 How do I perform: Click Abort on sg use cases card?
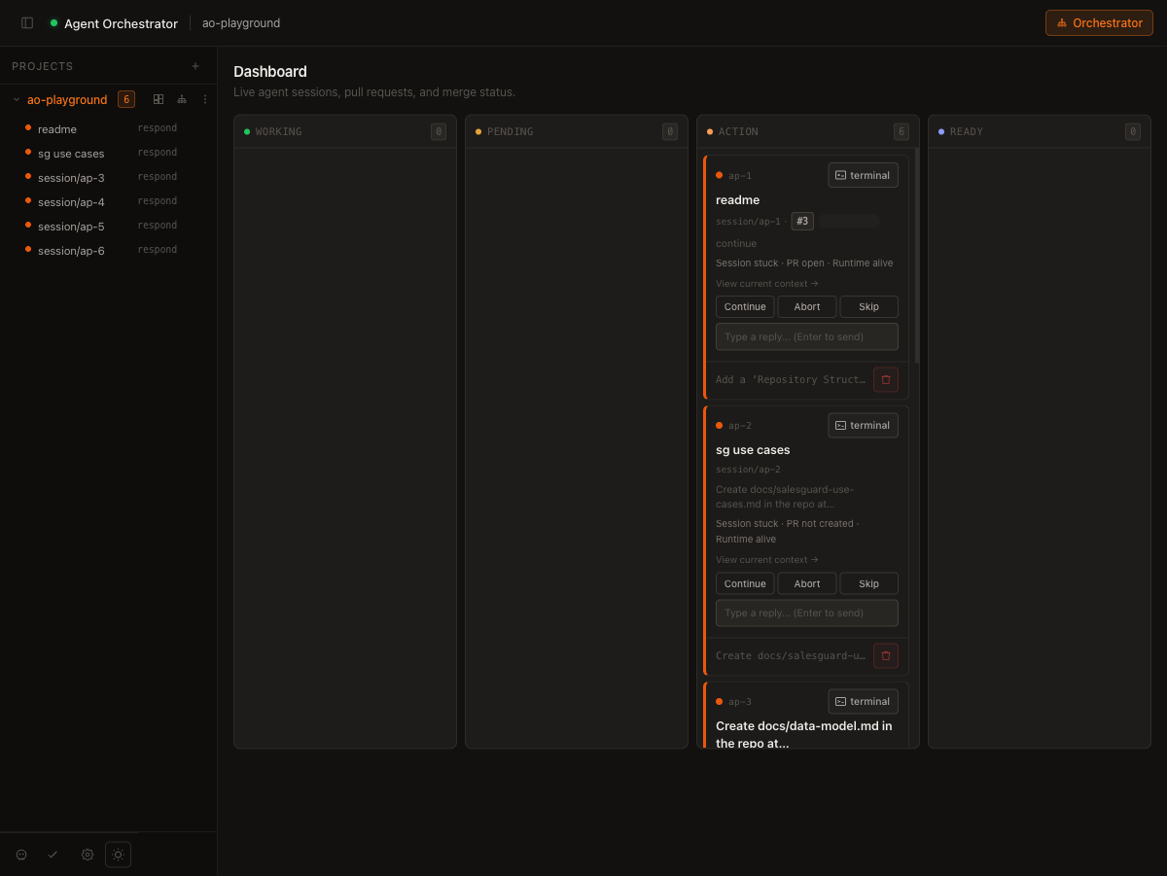tap(807, 583)
